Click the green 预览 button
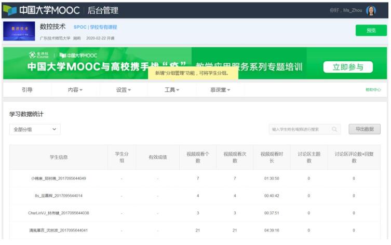This screenshot has height=245, width=391. point(371,31)
